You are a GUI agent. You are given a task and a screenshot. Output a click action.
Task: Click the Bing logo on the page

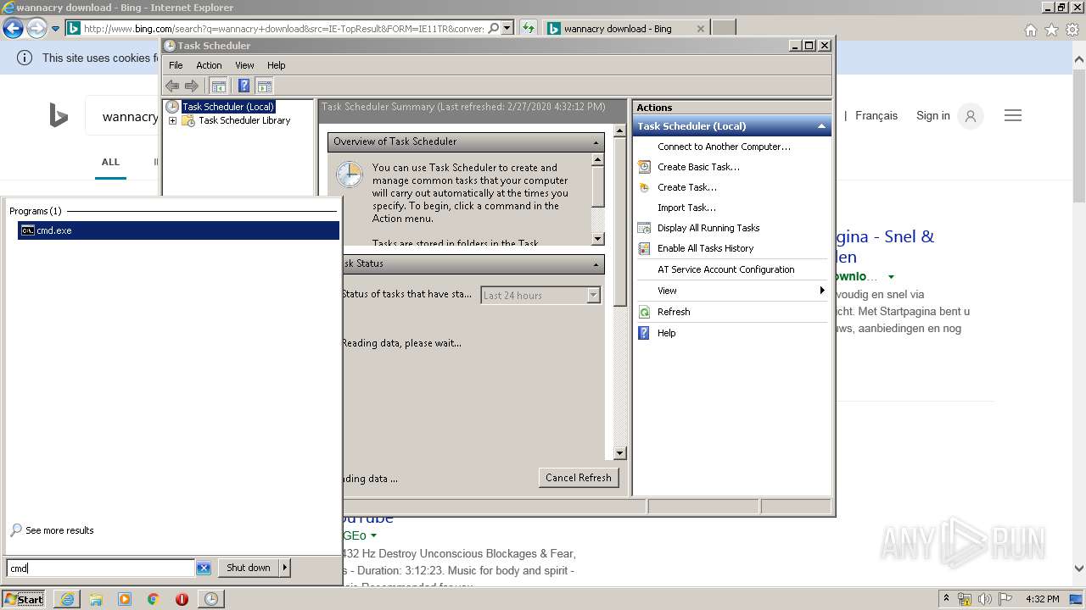(x=59, y=115)
